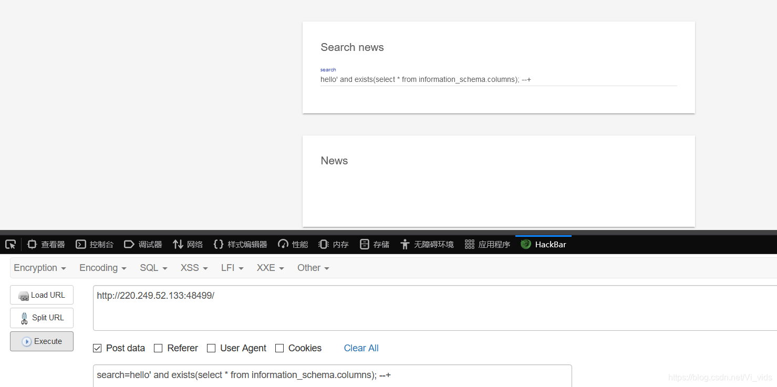This screenshot has height=387, width=777.
Task: Click the News heading
Action: pyautogui.click(x=334, y=161)
